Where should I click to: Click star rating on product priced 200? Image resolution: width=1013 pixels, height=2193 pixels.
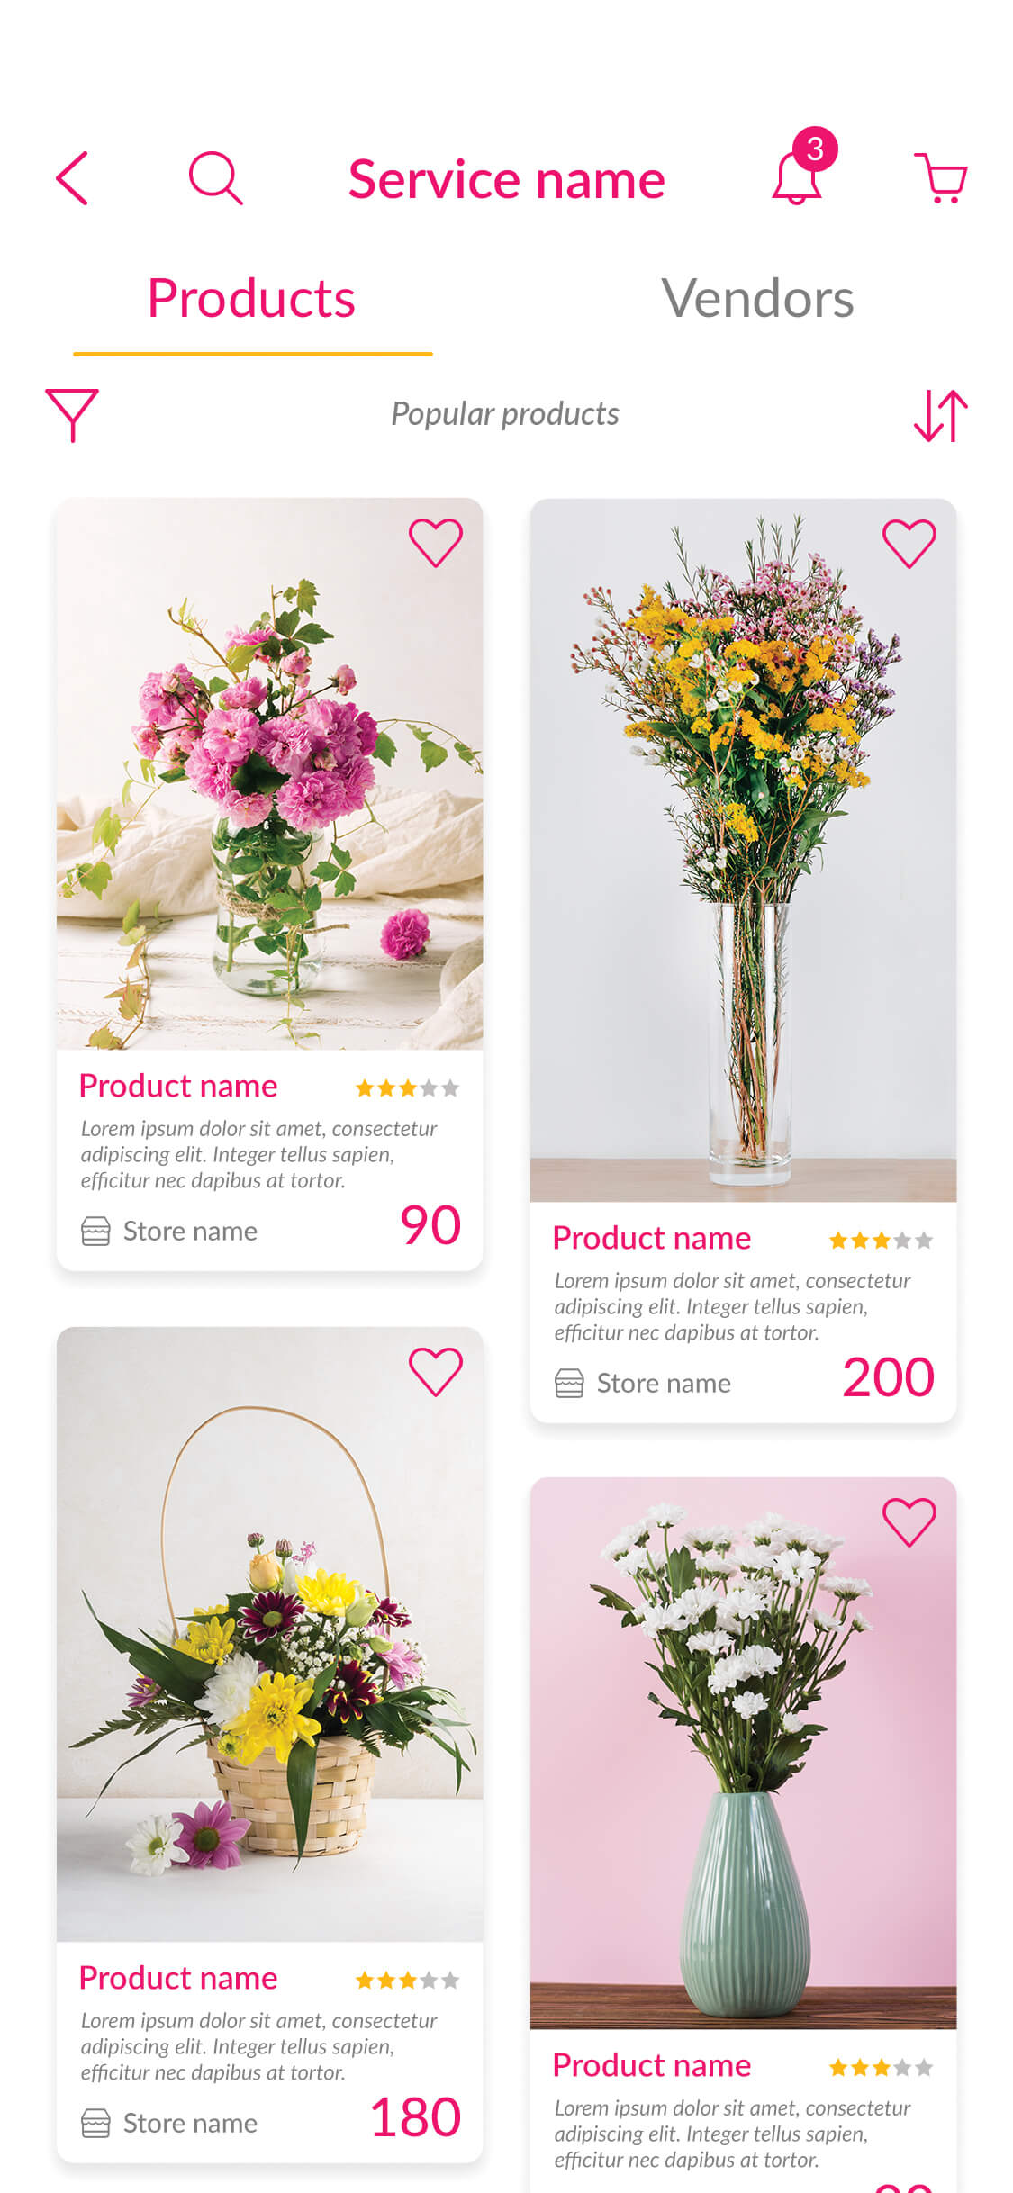(x=882, y=1241)
